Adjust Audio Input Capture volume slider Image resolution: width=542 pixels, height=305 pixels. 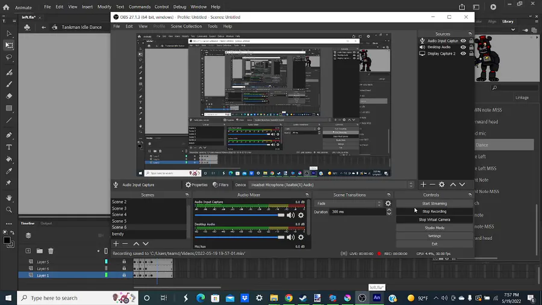[x=240, y=215]
